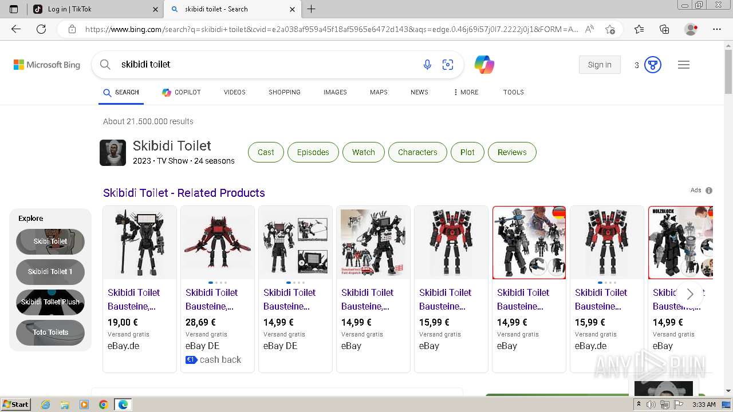The image size is (733, 412).
Task: Switch to the News tab
Action: (419, 92)
